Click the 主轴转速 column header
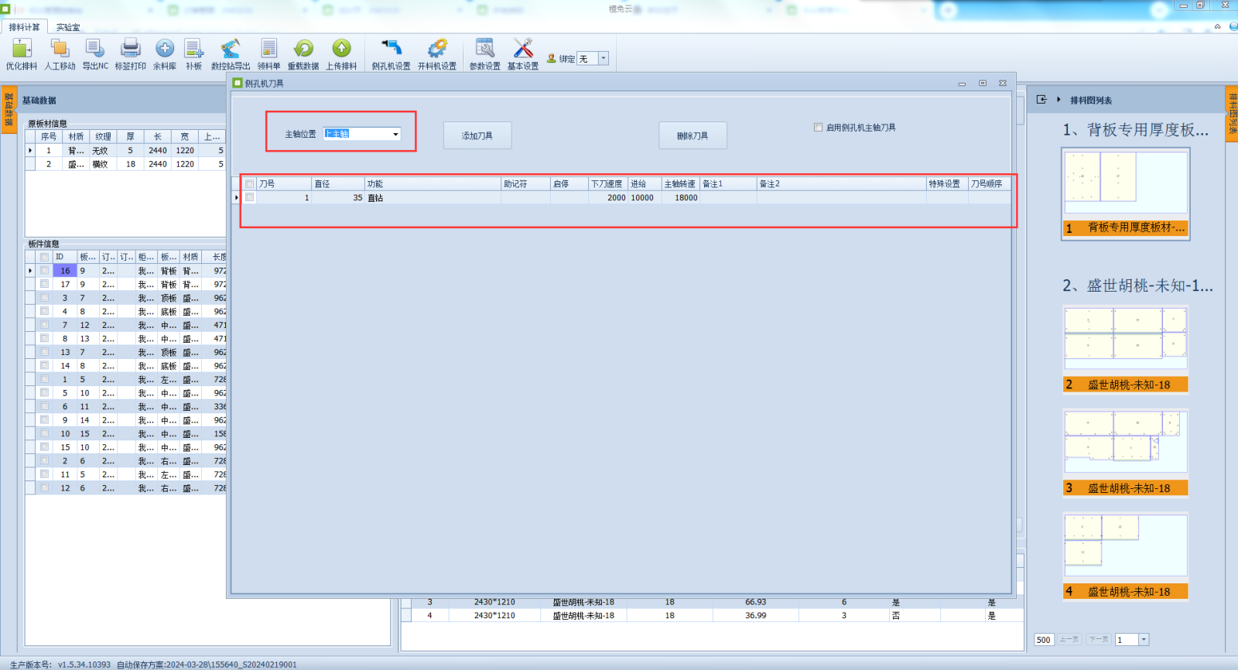Viewport: 1238px width, 670px height. tap(680, 184)
